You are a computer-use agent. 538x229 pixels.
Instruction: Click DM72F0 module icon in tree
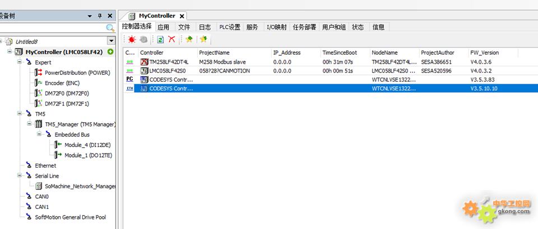click(x=39, y=93)
